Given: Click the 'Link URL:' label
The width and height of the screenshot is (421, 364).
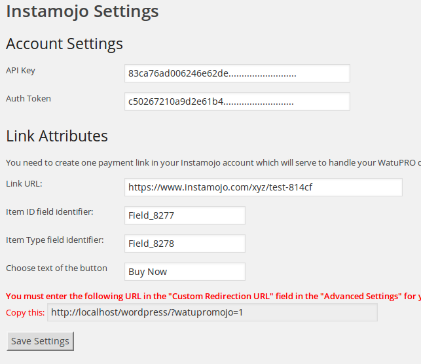Looking at the screenshot, I should point(24,183).
